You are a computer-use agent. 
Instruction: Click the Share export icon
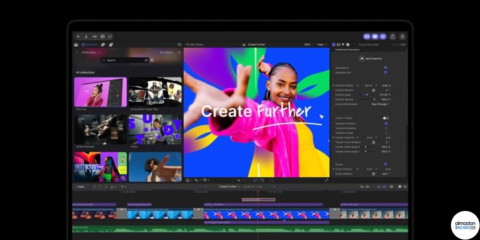tap(403, 37)
